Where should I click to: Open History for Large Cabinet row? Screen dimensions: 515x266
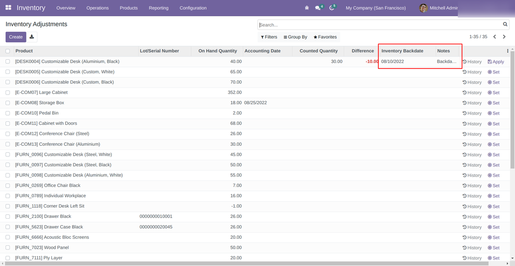(x=472, y=93)
